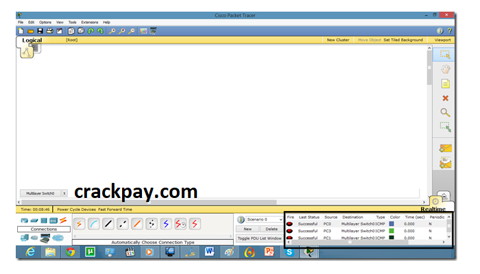The height and width of the screenshot is (274, 480).
Task: Open the View menu
Action: (x=60, y=23)
